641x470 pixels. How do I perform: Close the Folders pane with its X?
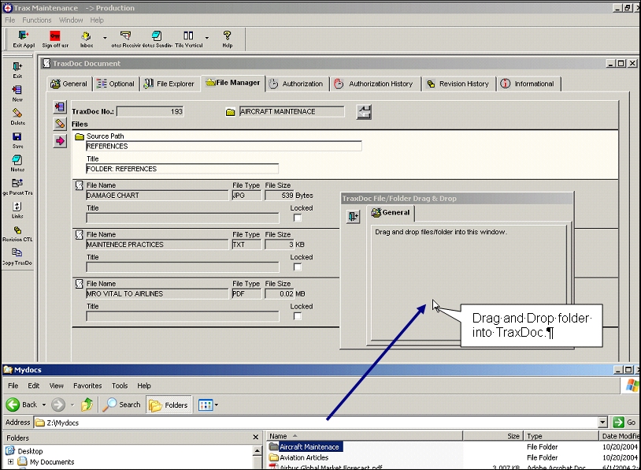click(x=256, y=437)
